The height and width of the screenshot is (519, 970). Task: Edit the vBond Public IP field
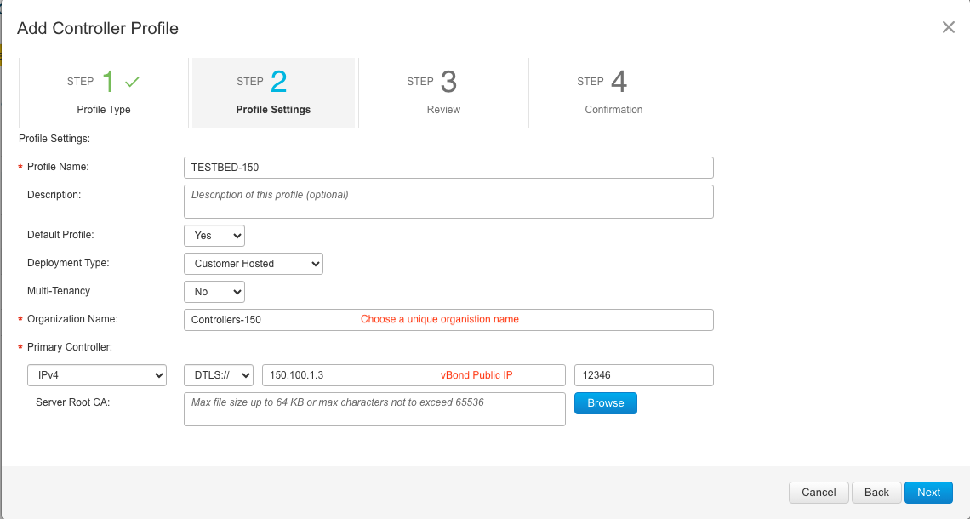414,375
